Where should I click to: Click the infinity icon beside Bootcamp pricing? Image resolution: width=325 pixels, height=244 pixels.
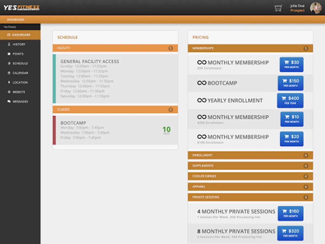[x=202, y=83]
